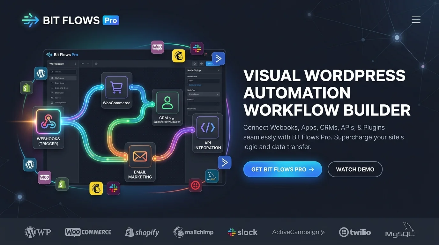Click the ActiveCampaign tile below the API Integration node
Viewport: 439px width, 245px height.
pyautogui.click(x=225, y=162)
